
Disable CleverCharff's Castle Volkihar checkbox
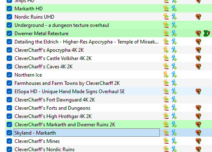coord(9,58)
